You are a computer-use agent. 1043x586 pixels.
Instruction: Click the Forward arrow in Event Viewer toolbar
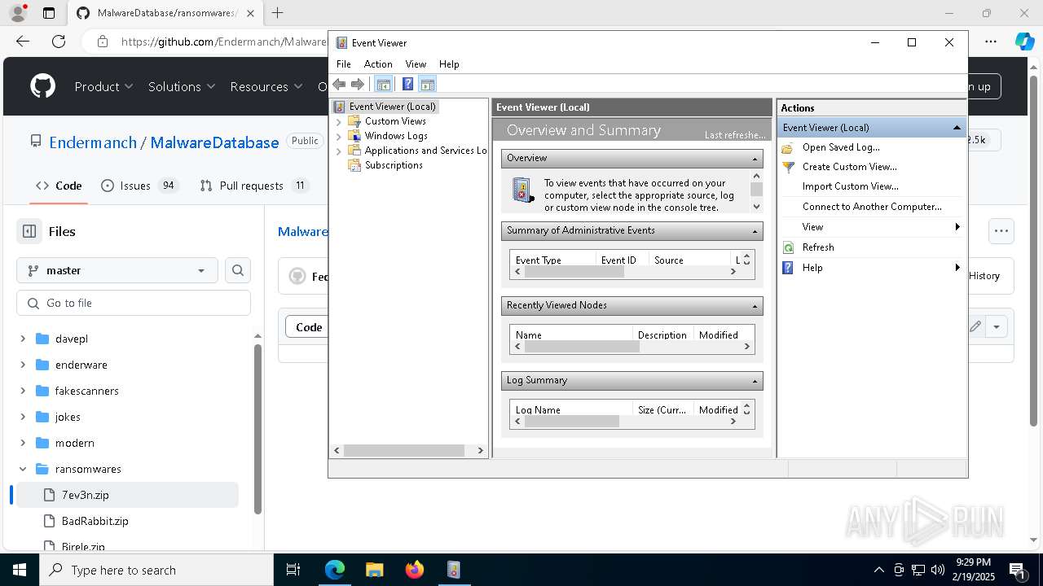click(358, 84)
